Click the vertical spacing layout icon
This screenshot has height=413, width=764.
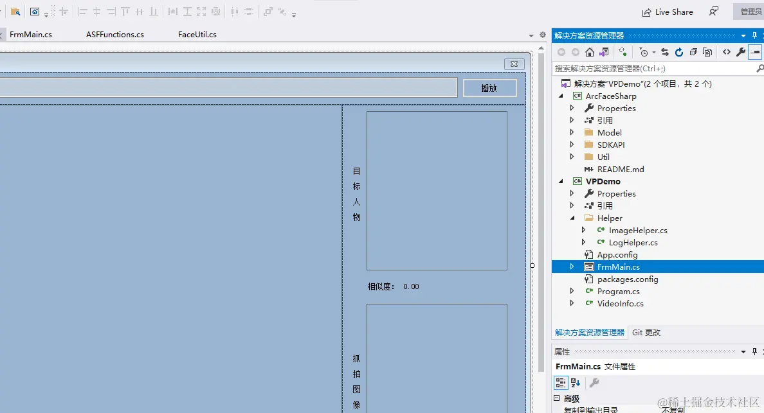click(x=249, y=12)
